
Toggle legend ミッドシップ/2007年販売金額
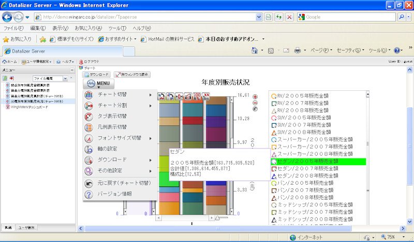point(312,212)
